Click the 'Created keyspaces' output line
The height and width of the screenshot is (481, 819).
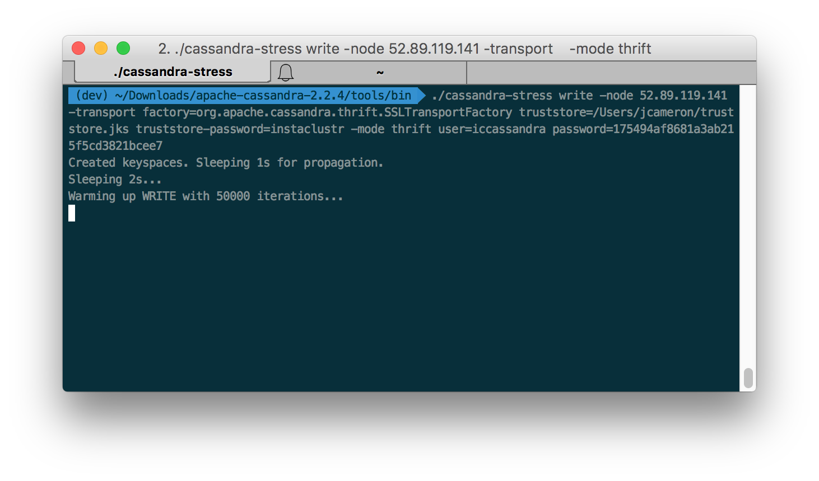pos(226,163)
